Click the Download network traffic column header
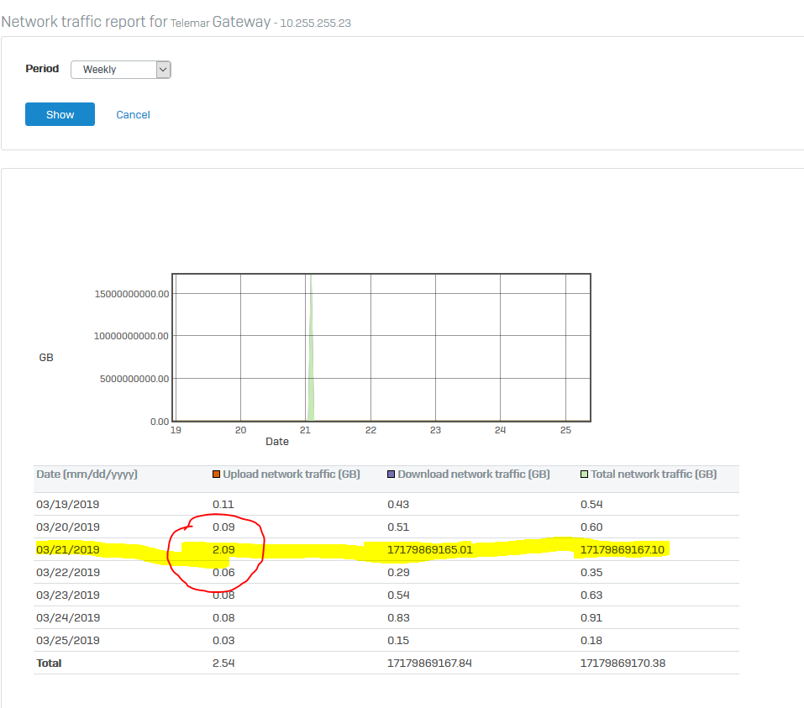 473,475
